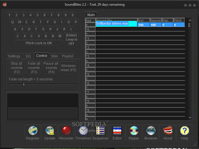Click the Speed value 100 cell
Viewport: 199px width, 149px height.
[156, 25]
